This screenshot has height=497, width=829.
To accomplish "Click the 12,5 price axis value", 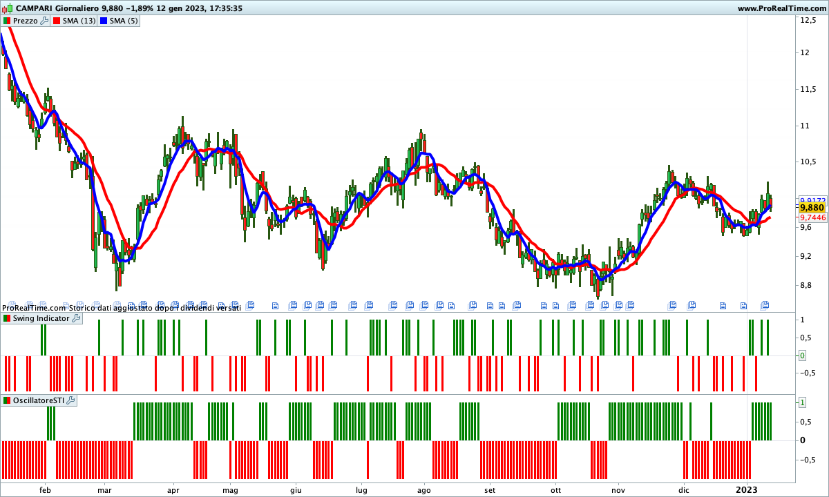I will [x=808, y=21].
